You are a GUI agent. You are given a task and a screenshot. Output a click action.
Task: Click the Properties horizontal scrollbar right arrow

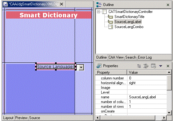(164, 118)
